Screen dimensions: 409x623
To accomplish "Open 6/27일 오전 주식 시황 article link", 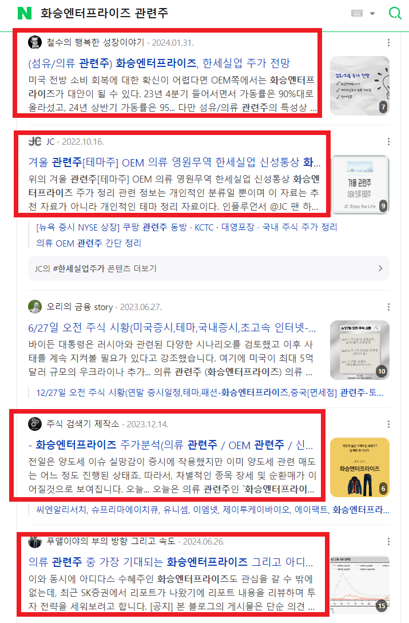I will coord(172,328).
